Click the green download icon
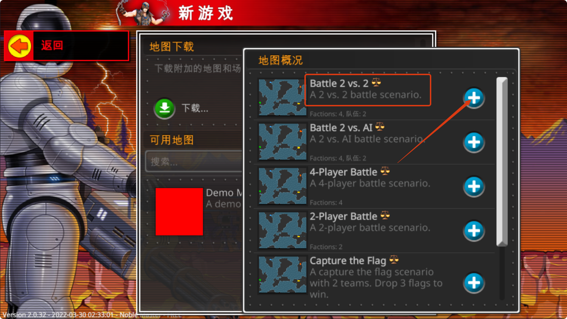Viewport: 567px width, 319px height. [x=164, y=108]
